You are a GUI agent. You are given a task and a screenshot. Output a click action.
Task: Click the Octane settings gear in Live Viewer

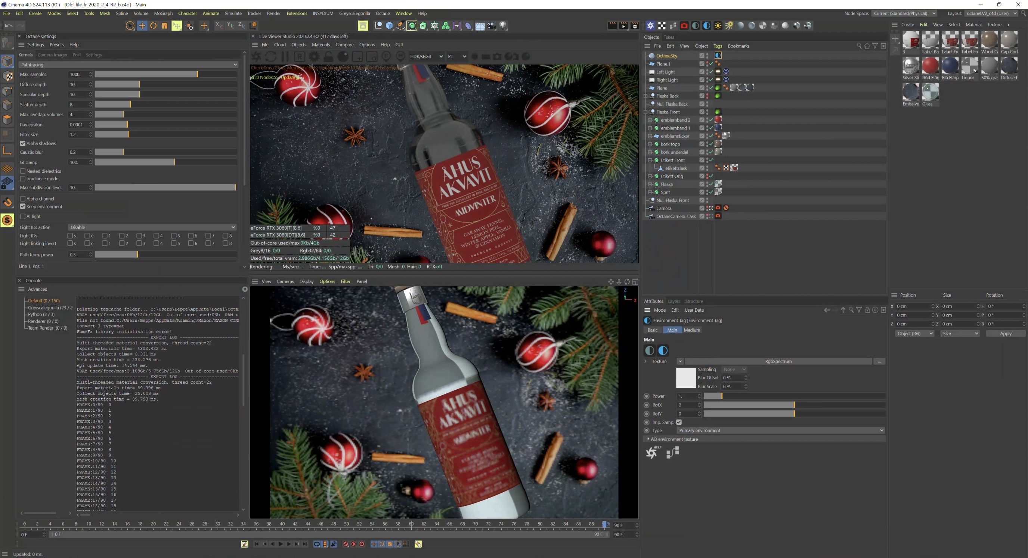(314, 57)
